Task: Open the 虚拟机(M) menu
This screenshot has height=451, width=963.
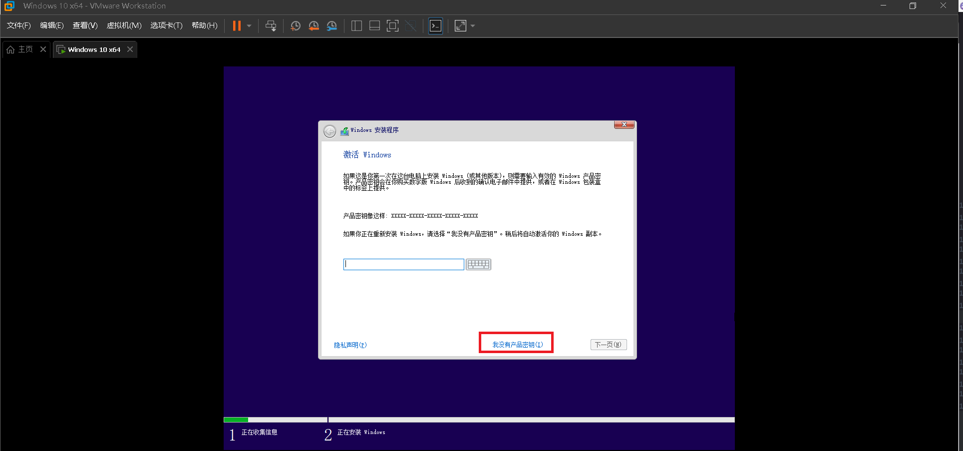Action: pos(124,25)
